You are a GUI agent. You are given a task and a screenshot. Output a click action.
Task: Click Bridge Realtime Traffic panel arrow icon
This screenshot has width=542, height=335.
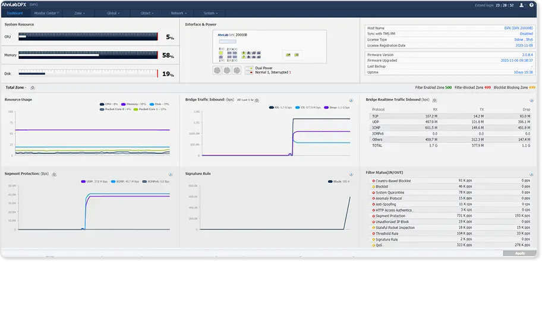click(531, 100)
